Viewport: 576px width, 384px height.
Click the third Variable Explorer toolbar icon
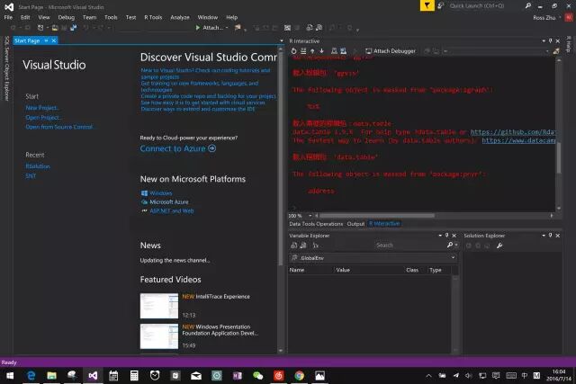(x=316, y=246)
